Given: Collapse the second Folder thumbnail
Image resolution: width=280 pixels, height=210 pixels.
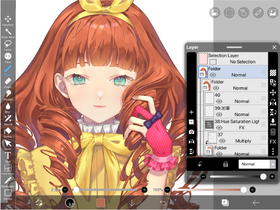Looking at the screenshot, I should 206,85.
